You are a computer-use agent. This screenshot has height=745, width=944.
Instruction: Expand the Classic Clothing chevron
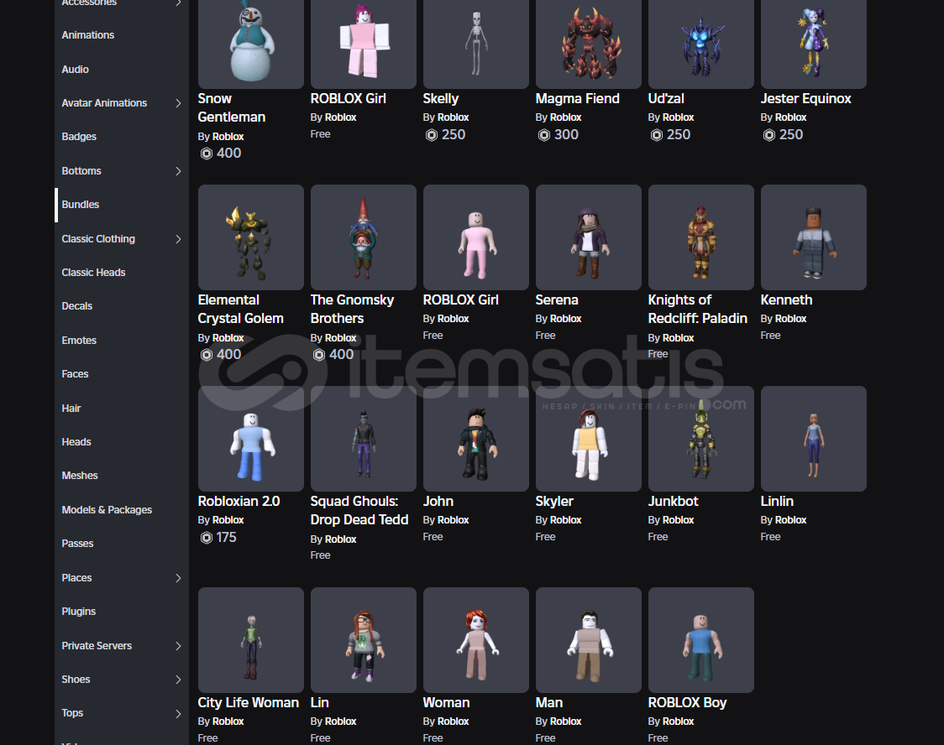[178, 239]
